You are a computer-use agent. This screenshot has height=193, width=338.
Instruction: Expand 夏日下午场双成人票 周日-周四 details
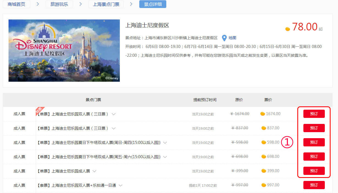165,143
